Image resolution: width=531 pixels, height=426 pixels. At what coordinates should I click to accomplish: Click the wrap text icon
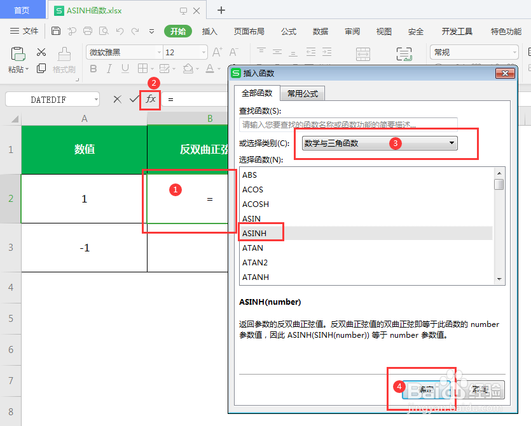[x=404, y=54]
